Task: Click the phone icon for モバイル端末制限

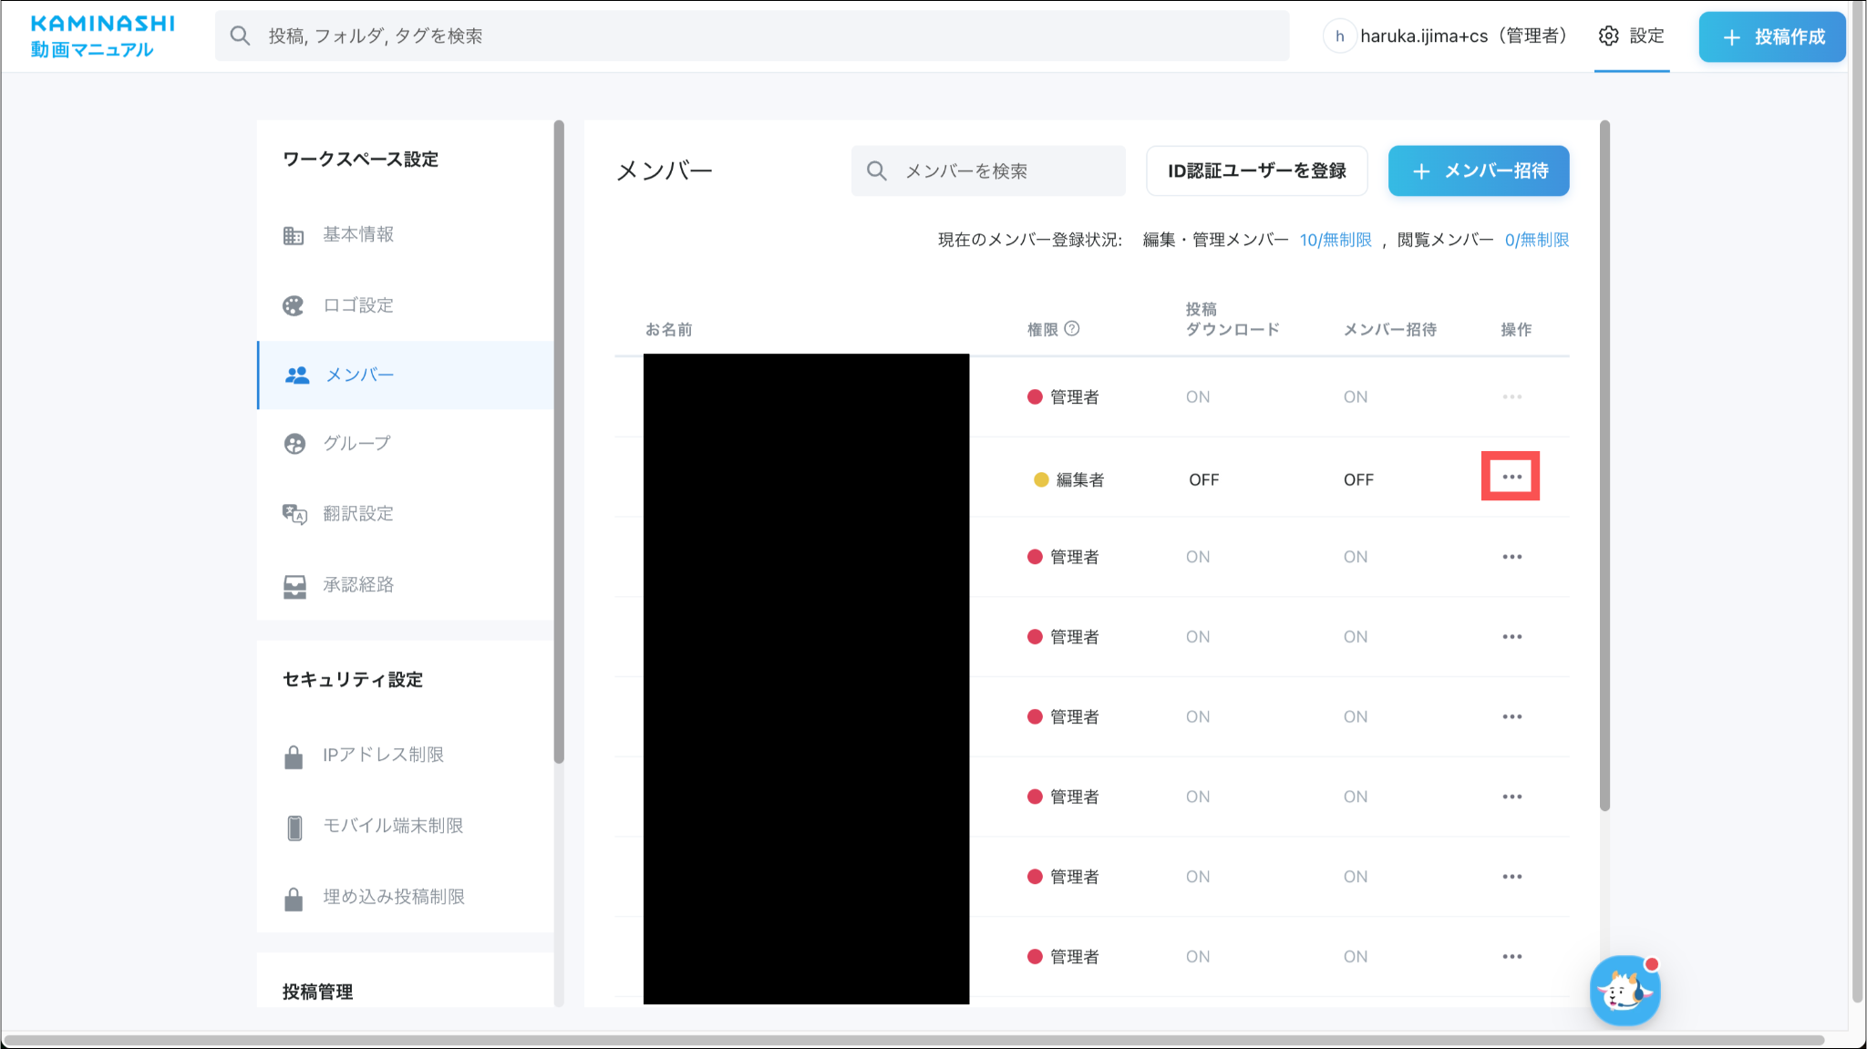Action: tap(294, 827)
